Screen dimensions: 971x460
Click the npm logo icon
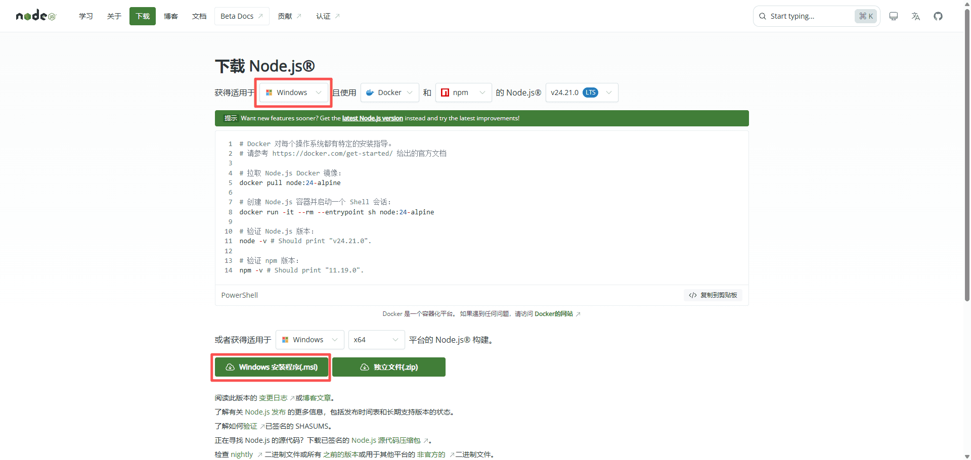[x=445, y=93]
